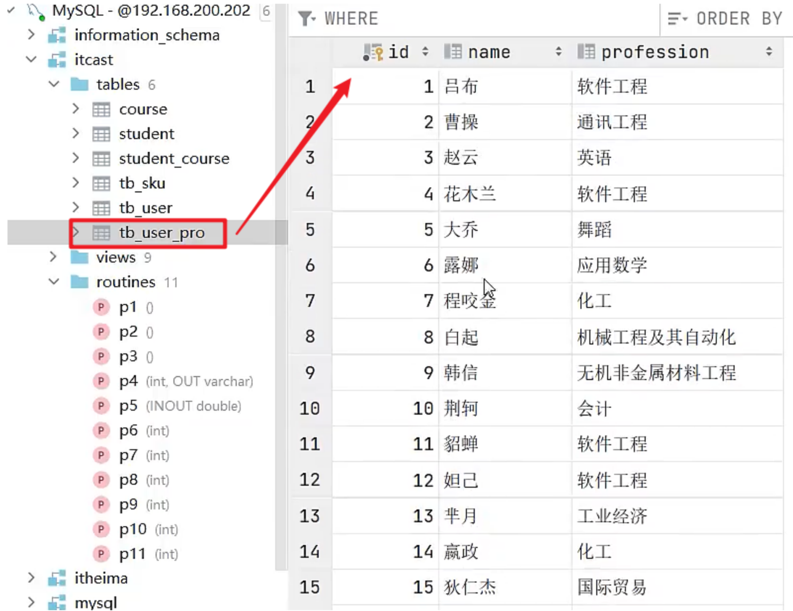The width and height of the screenshot is (793, 611).
Task: Expand the course table node
Action: 76,109
